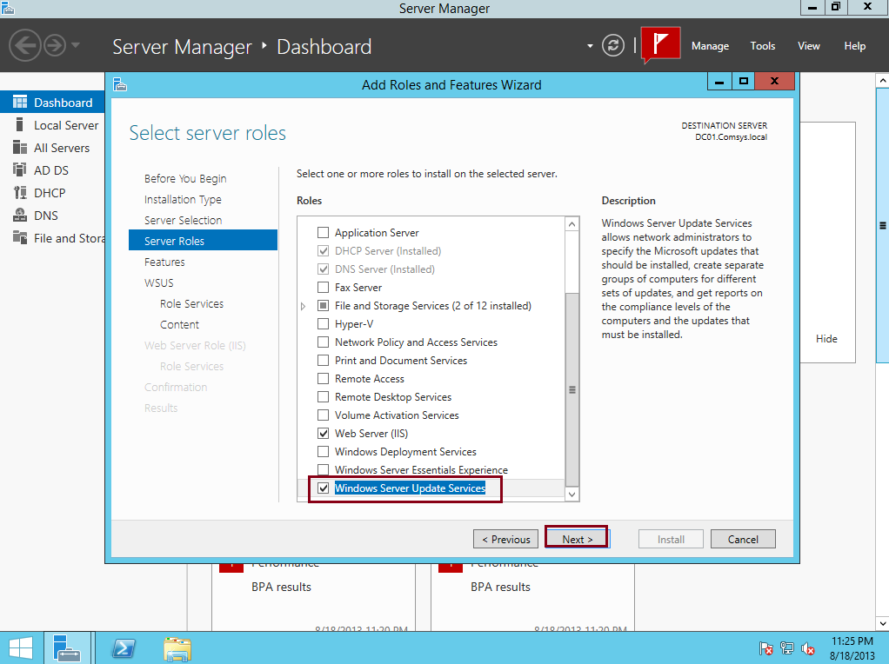Check the Fax Server role
The width and height of the screenshot is (889, 664).
(323, 287)
